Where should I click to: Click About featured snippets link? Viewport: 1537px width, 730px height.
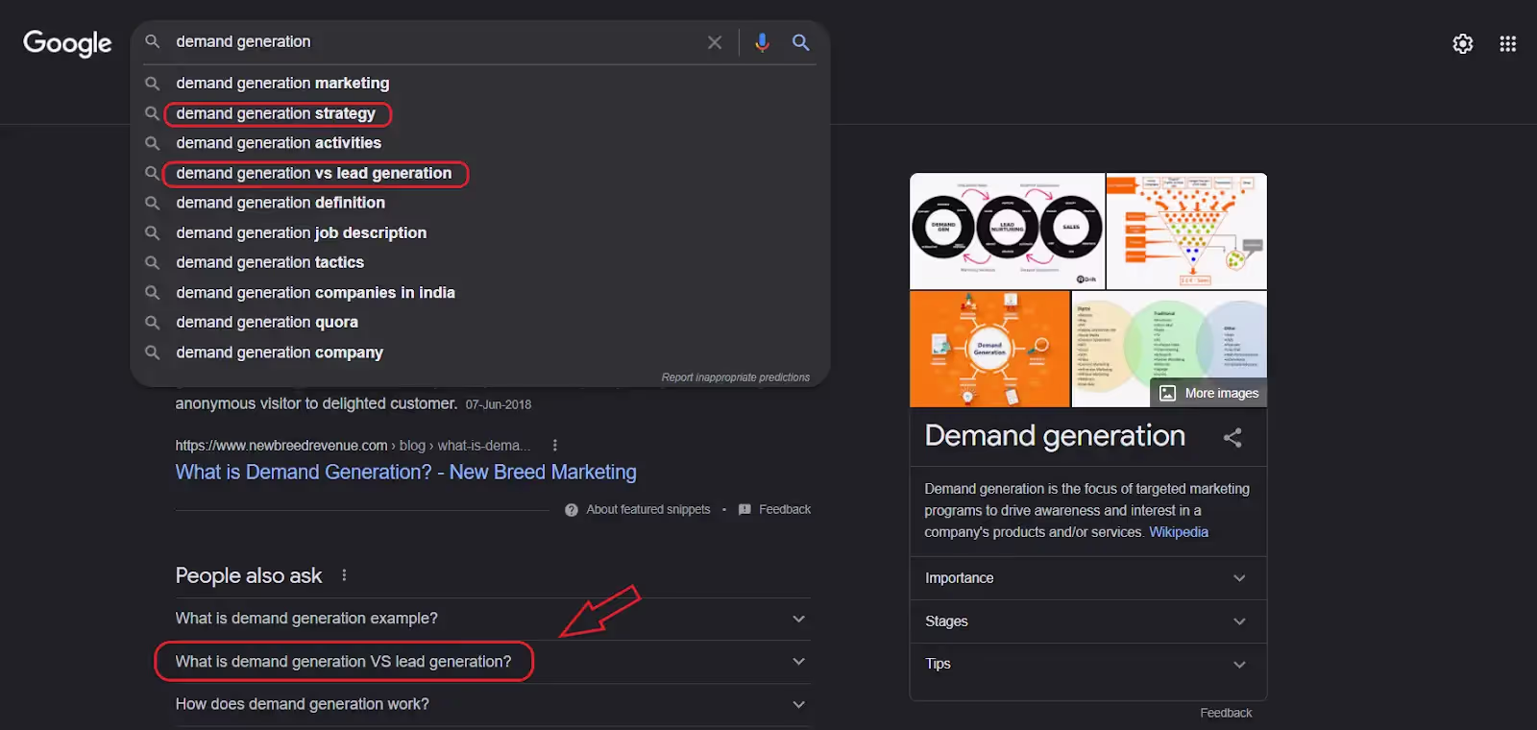[648, 509]
